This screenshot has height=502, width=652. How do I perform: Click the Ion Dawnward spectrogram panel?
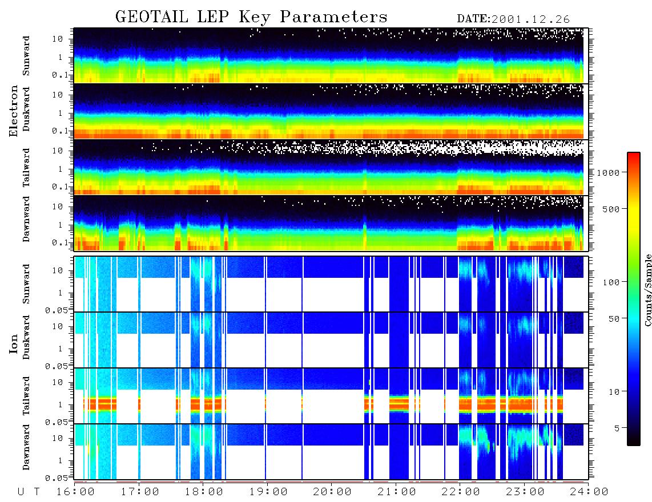(x=331, y=452)
